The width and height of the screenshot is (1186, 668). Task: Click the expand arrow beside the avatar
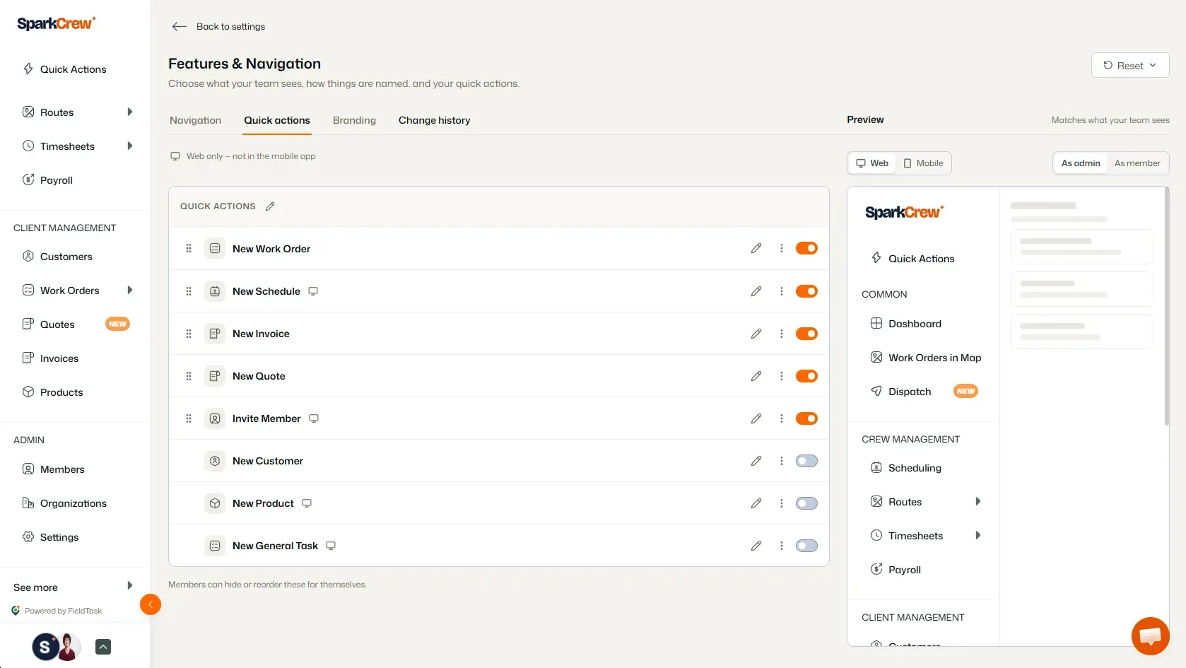pos(103,647)
